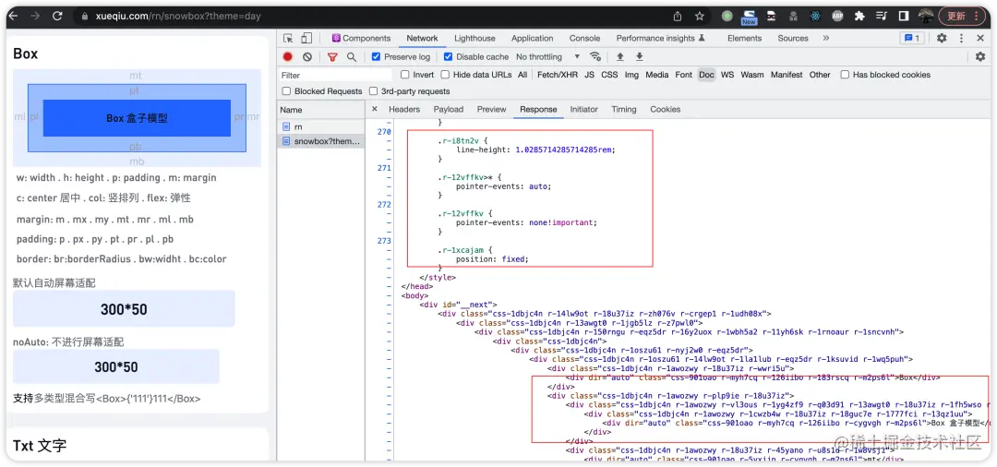Click the blue Box 盒子模型 box
The image size is (997, 467).
[137, 118]
